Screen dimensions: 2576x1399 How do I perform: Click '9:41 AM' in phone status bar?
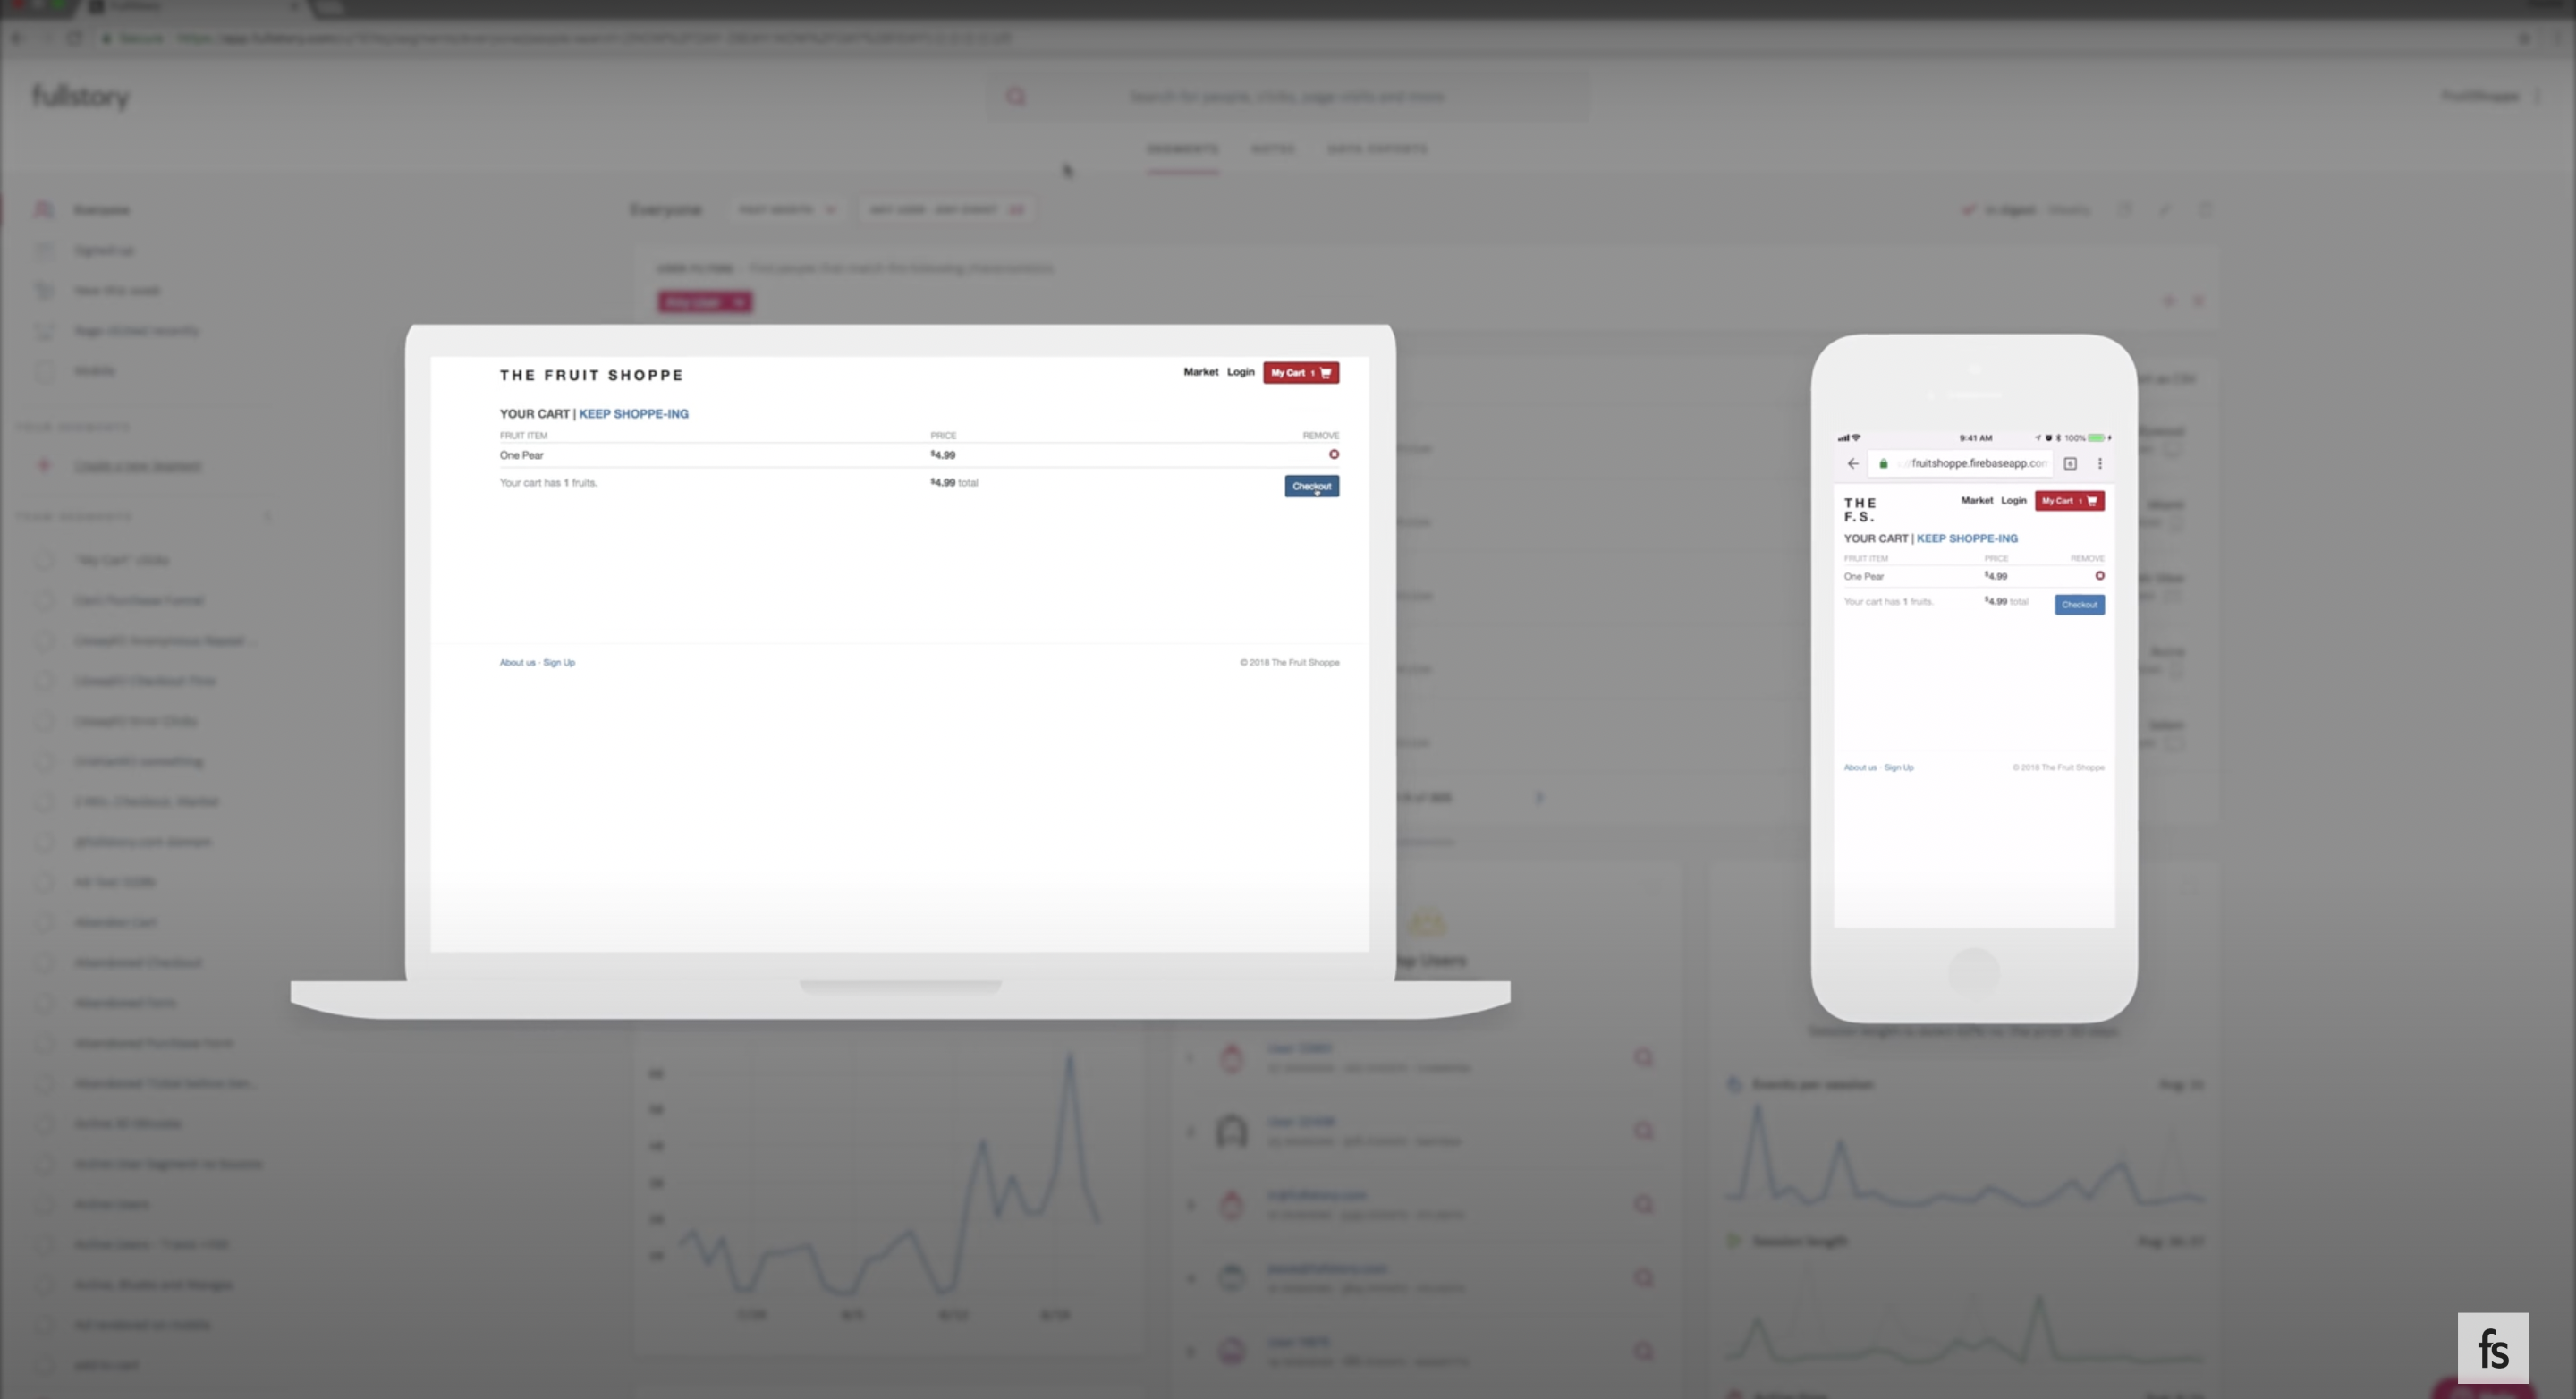1975,438
